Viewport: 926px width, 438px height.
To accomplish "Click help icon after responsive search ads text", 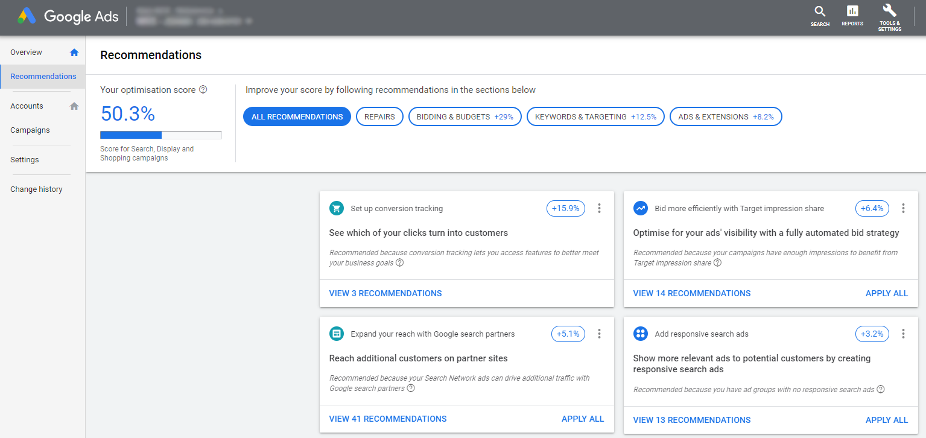I will pos(881,389).
